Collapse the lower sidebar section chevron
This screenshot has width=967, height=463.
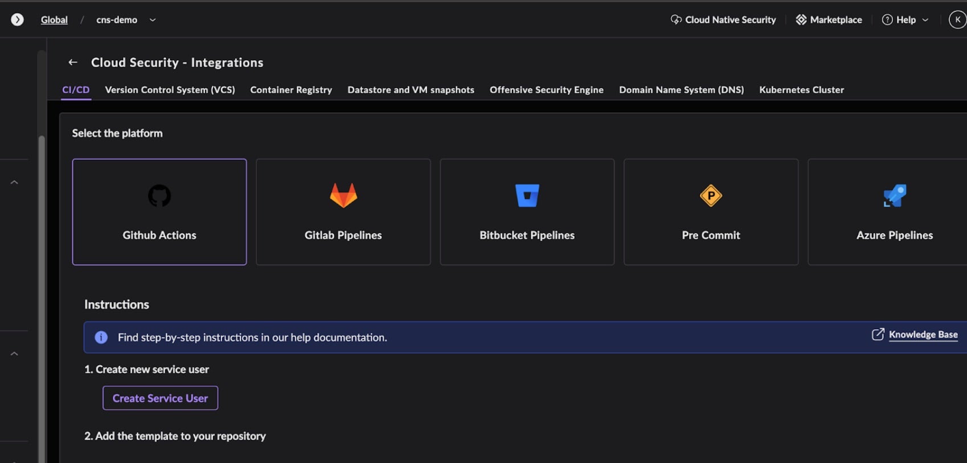tap(15, 354)
